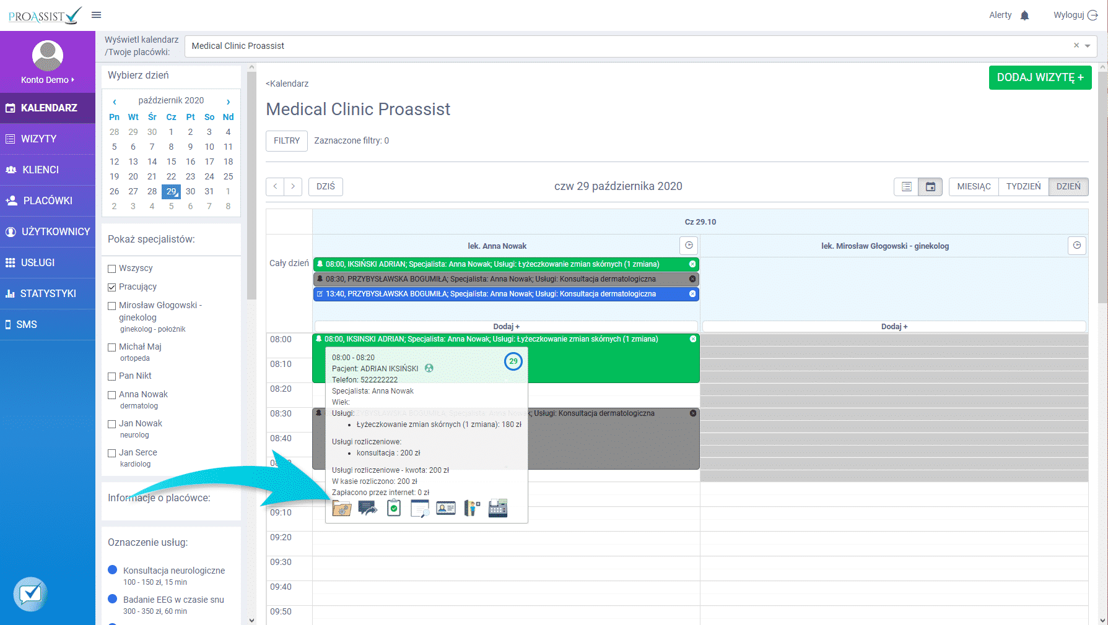Switch to MIESIĄC view
The image size is (1108, 625).
coord(974,186)
